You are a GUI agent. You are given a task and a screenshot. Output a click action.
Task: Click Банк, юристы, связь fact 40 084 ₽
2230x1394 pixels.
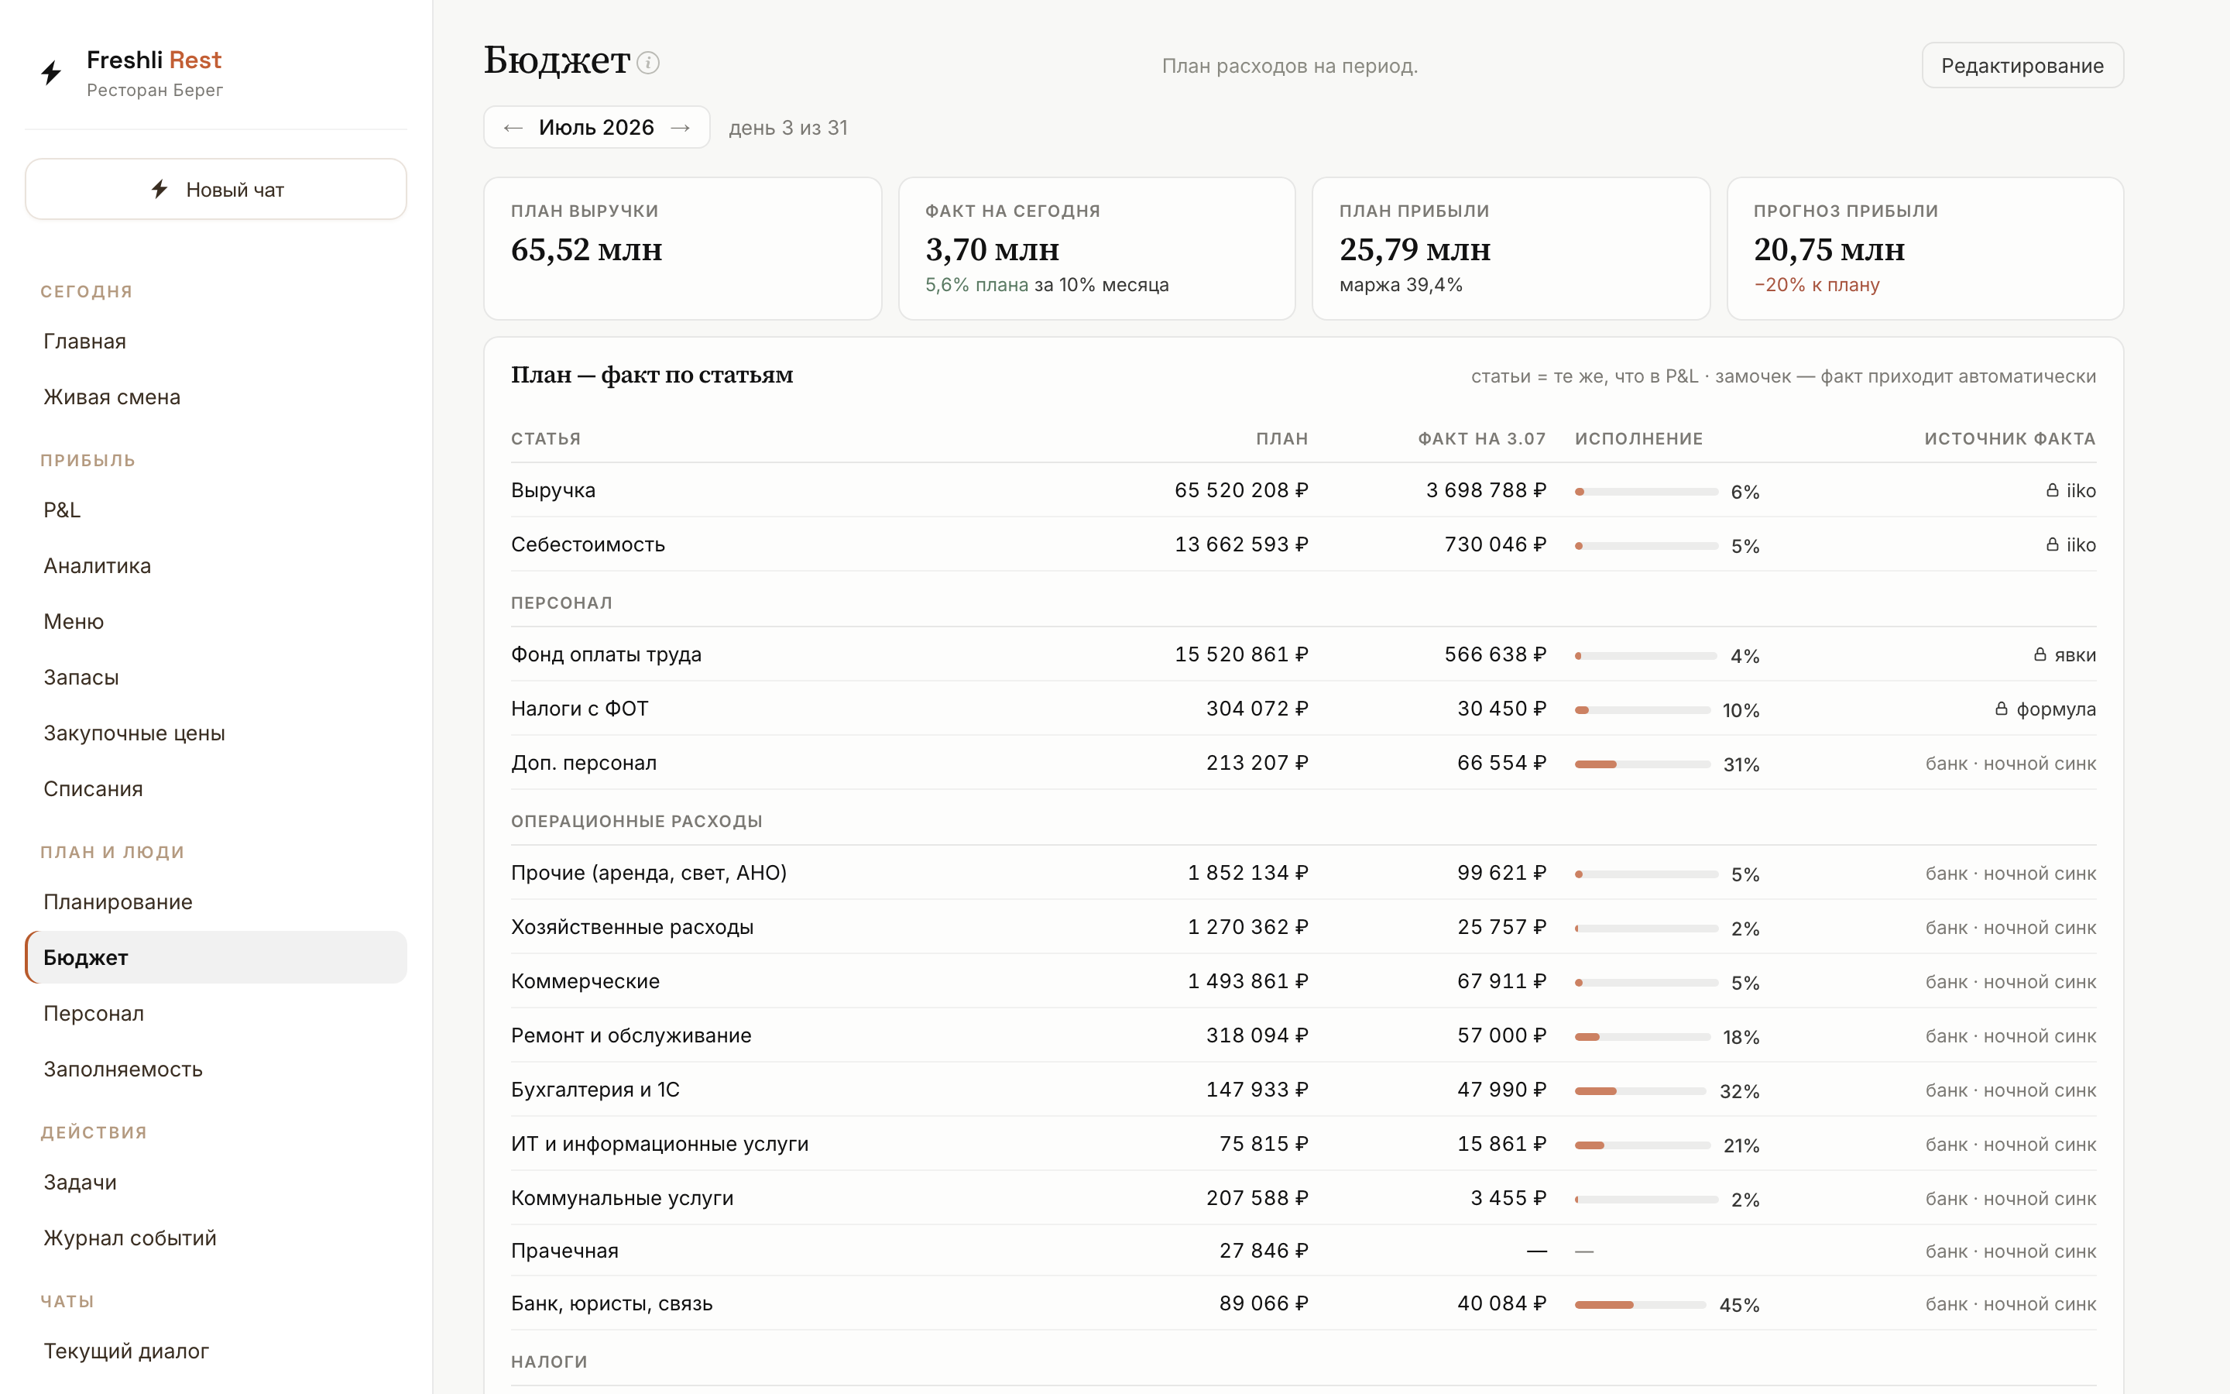pyautogui.click(x=1501, y=1303)
